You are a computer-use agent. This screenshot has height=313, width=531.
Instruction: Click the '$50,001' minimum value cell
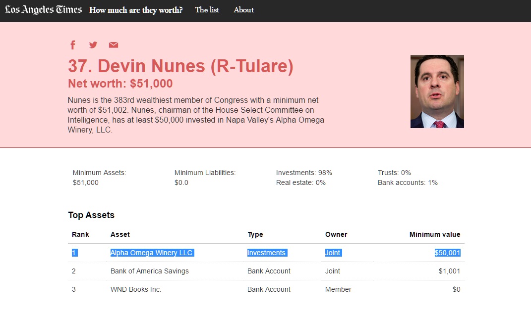point(447,253)
